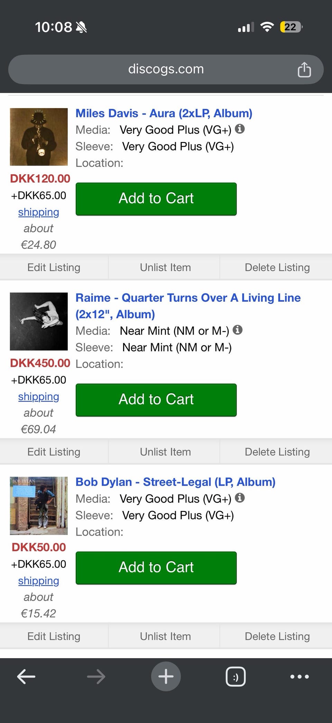The width and height of the screenshot is (332, 723).
Task: Edit Listing for Miles Davis Aura
Action: (54, 267)
